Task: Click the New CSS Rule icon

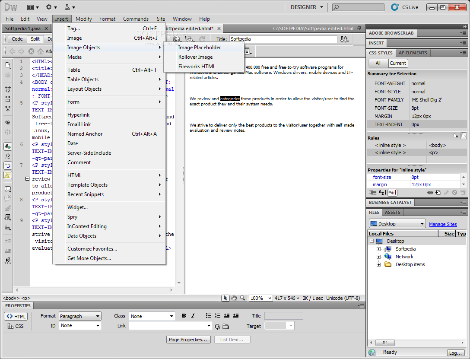Action: click(438, 193)
